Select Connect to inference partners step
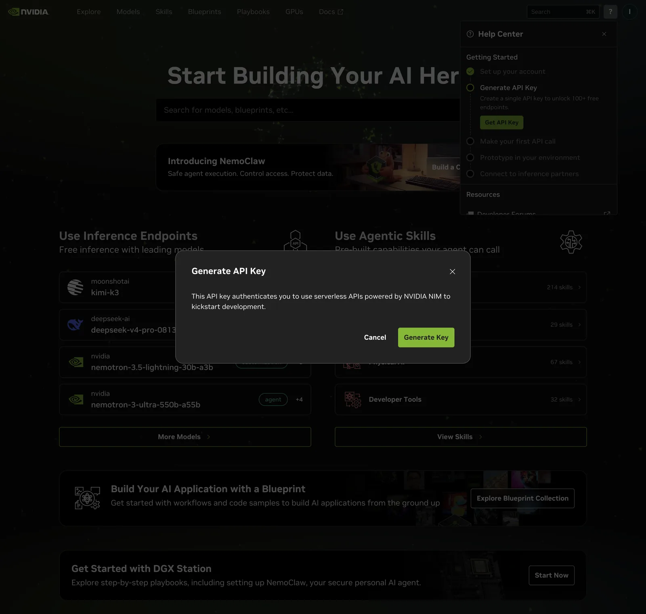The width and height of the screenshot is (646, 614). click(x=529, y=174)
